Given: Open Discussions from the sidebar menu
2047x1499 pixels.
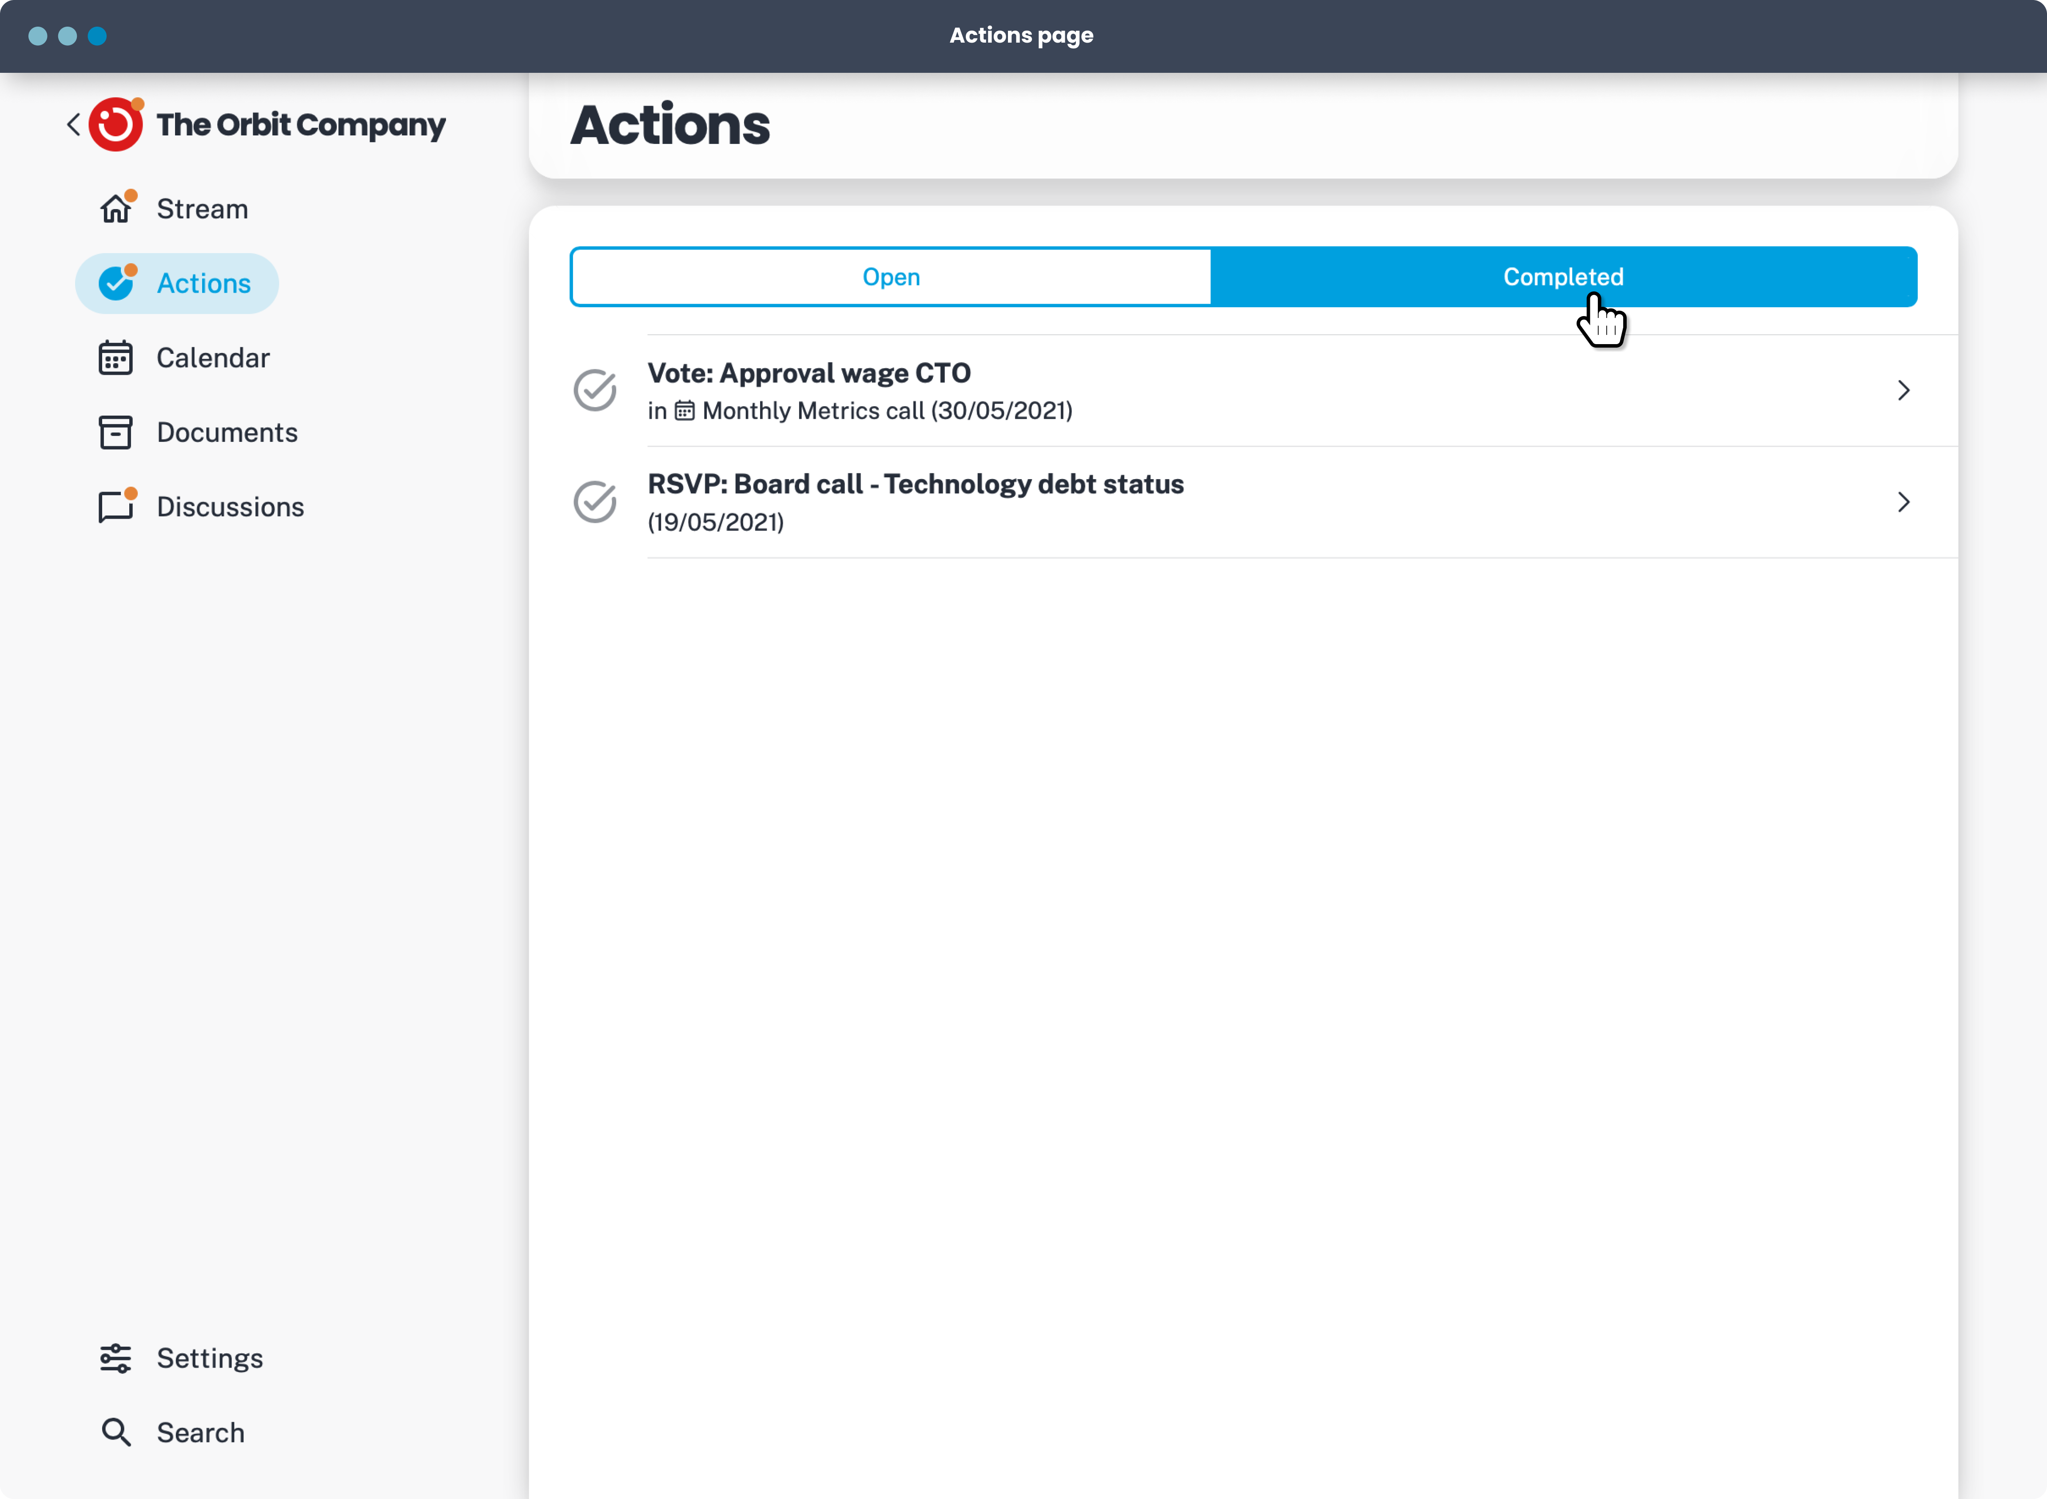Looking at the screenshot, I should pos(230,506).
